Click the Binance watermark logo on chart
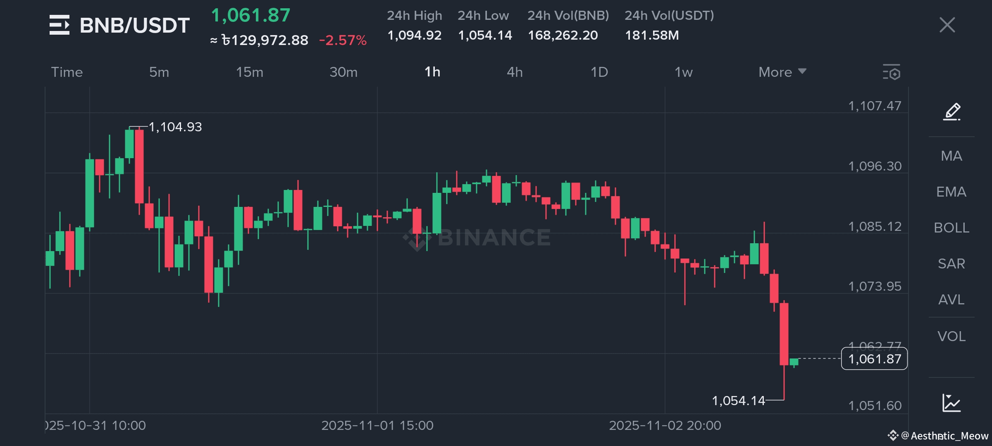The image size is (992, 446). [476, 238]
